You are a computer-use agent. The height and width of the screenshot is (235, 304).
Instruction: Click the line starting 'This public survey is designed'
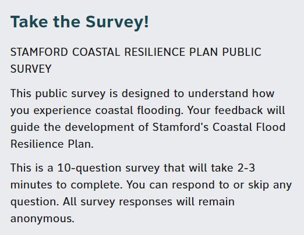pyautogui.click(x=142, y=94)
